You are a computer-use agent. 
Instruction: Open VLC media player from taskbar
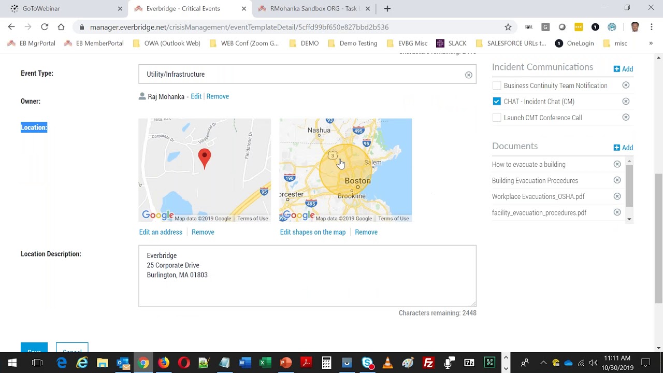(387, 363)
